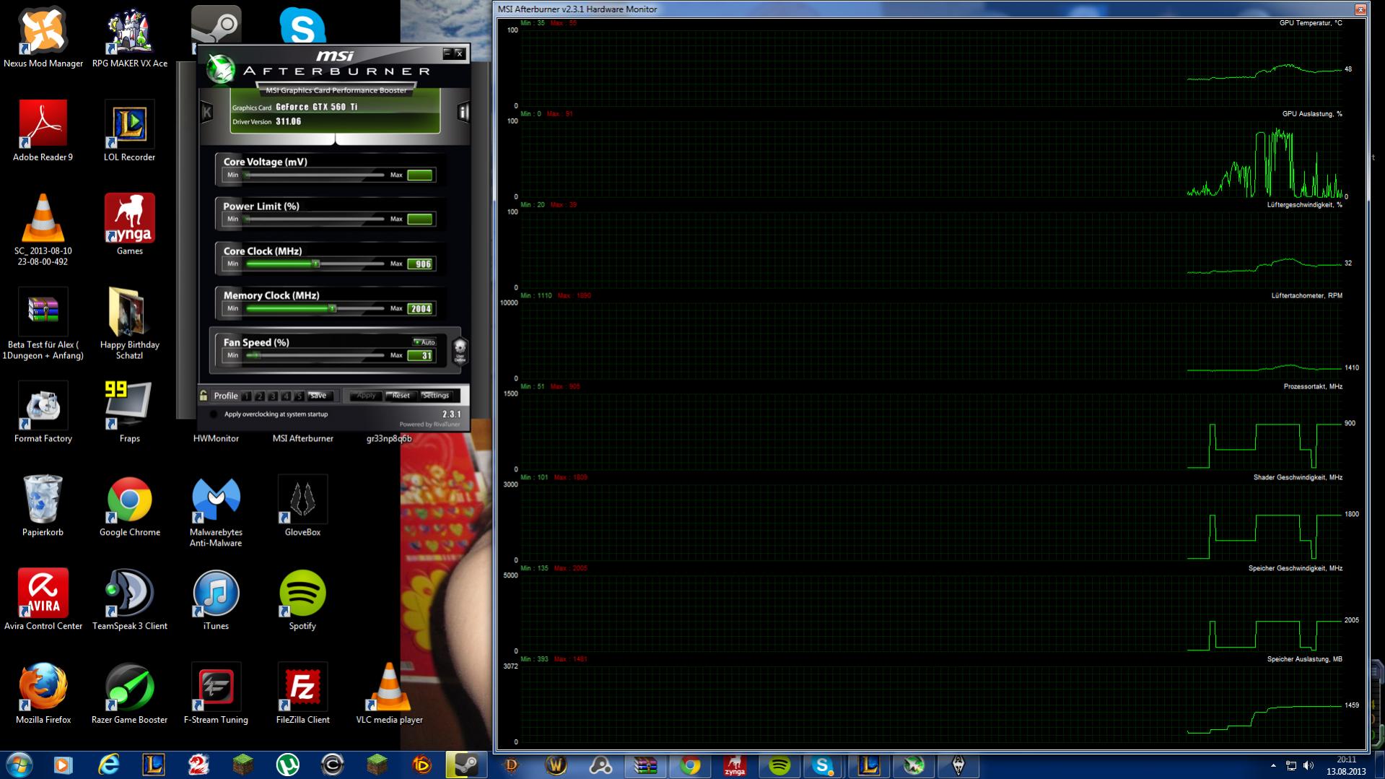Click the Steam taskbar icon

pyautogui.click(x=466, y=765)
